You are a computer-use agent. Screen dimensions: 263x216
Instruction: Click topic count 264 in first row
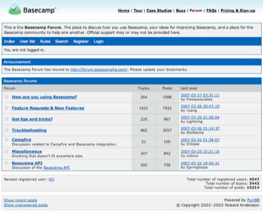click(144, 97)
